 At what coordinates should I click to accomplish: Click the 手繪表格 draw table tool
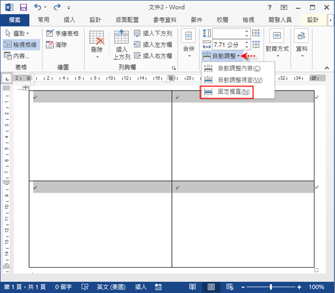(x=62, y=33)
